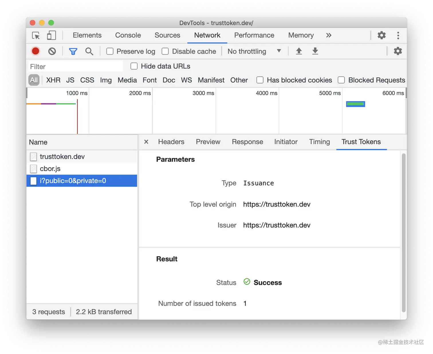This screenshot has width=433, height=354.
Task: Click the i?public=0&private=0 request icon
Action: point(34,181)
